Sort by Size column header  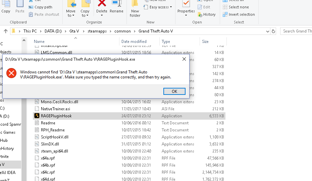point(205,41)
